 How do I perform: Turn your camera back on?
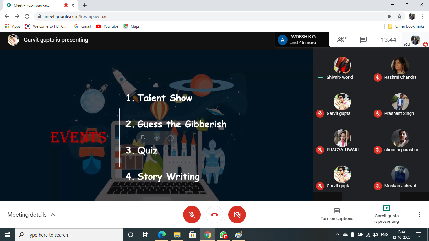[x=237, y=215]
